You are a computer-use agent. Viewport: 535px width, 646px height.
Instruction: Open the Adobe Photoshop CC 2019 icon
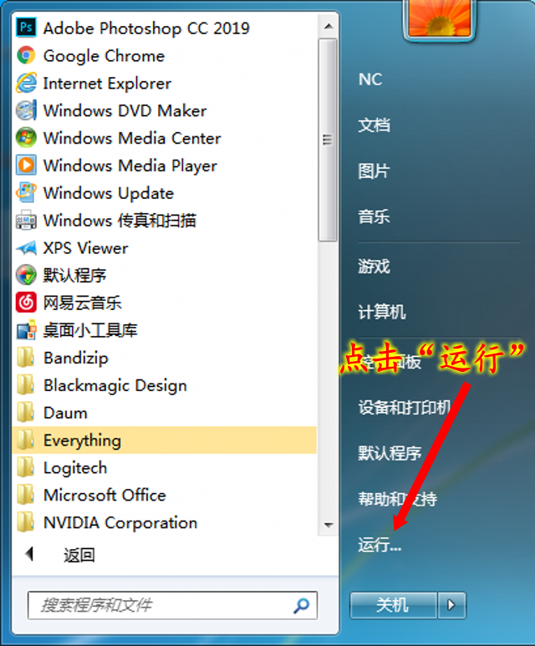(x=26, y=28)
